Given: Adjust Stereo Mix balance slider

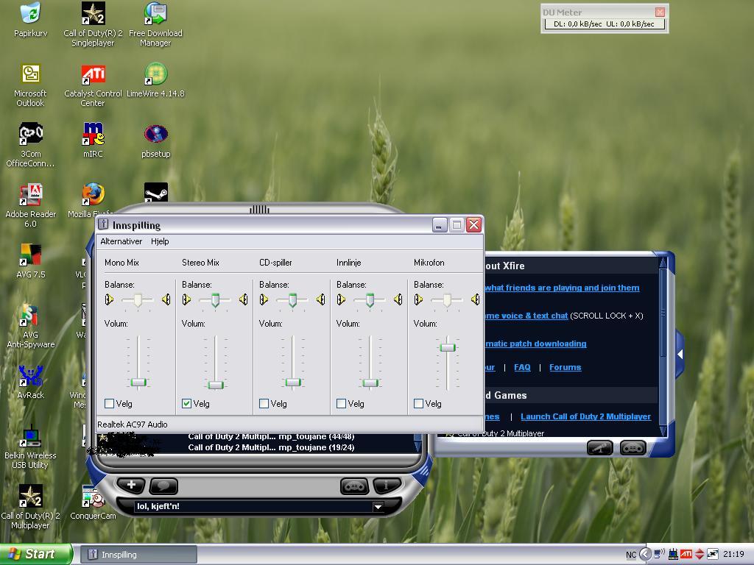Looking at the screenshot, I should point(216,300).
